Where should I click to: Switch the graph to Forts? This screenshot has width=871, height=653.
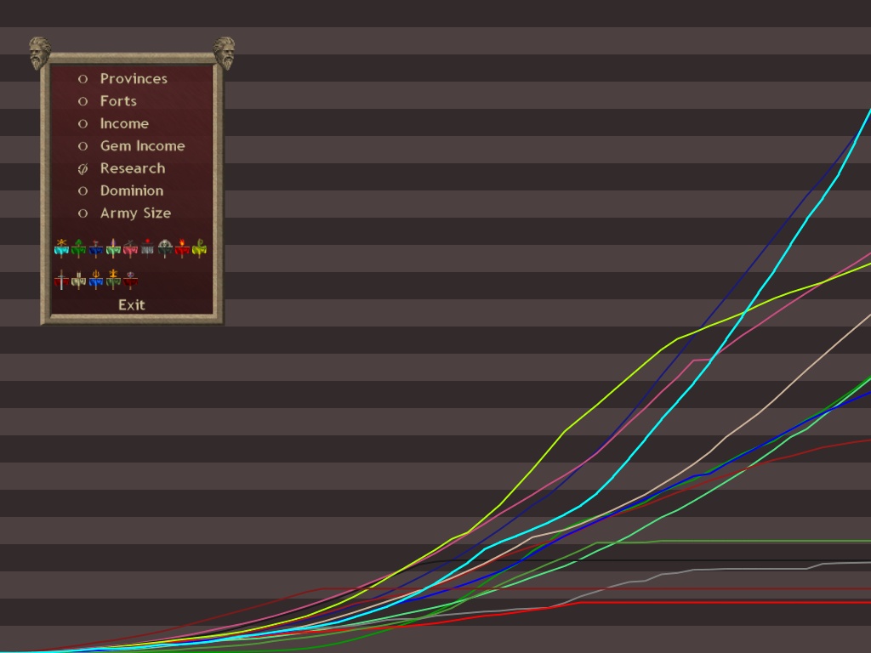pos(107,101)
